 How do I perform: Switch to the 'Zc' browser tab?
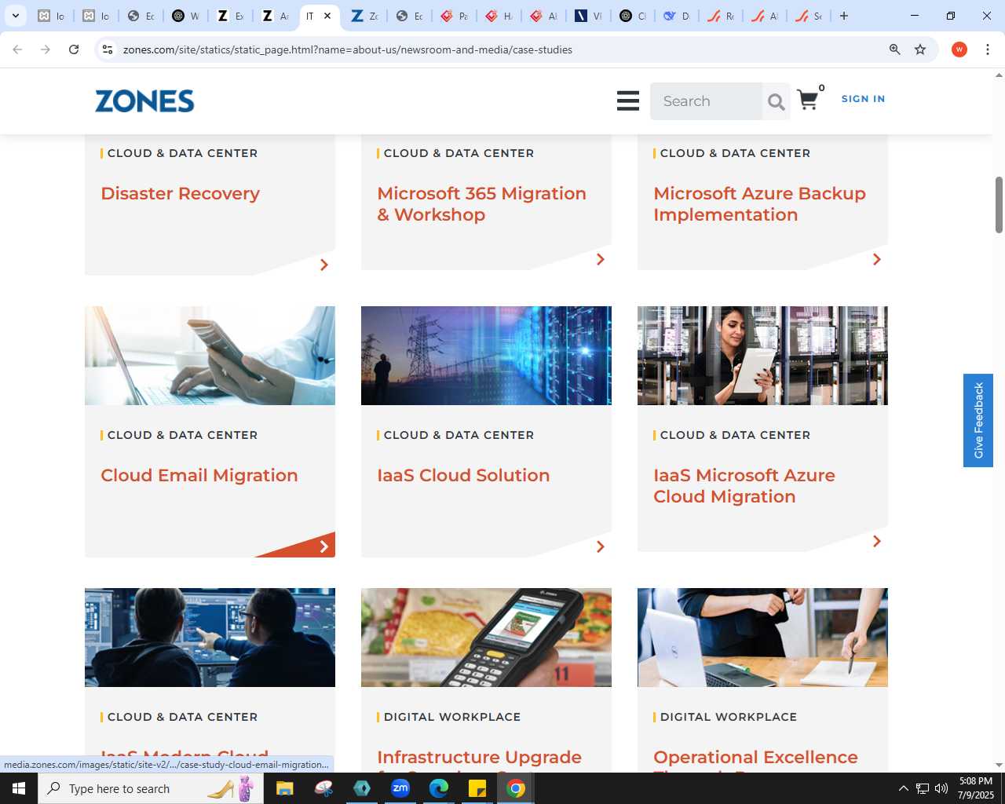(365, 16)
